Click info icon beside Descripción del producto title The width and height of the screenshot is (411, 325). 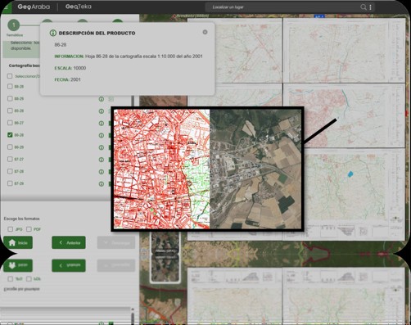click(52, 33)
